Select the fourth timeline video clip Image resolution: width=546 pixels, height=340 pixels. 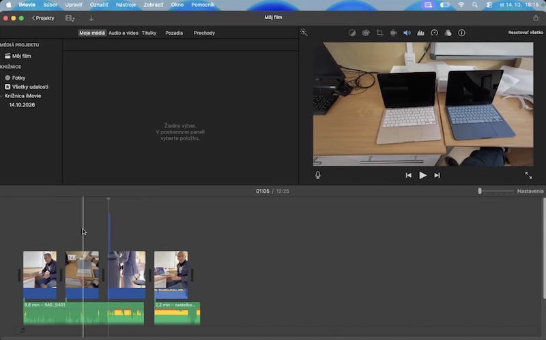171,275
